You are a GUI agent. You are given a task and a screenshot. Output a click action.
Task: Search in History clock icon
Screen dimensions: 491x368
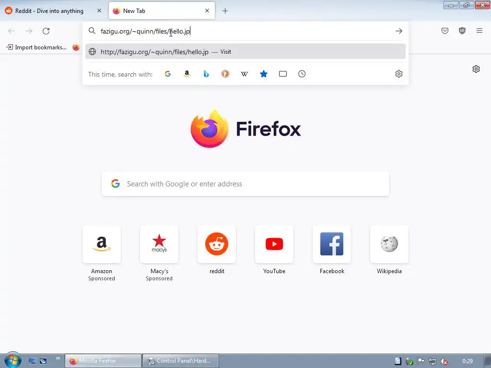(302, 74)
